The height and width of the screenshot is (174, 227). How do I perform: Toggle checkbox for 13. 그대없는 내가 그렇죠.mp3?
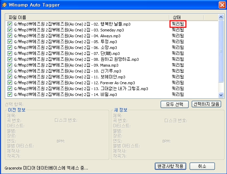coord(10,88)
